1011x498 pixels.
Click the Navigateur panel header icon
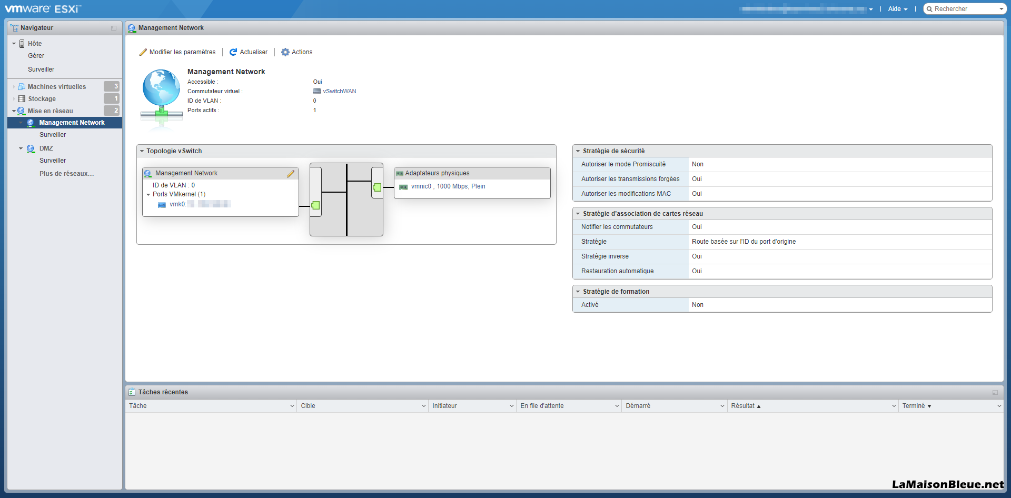tap(14, 28)
